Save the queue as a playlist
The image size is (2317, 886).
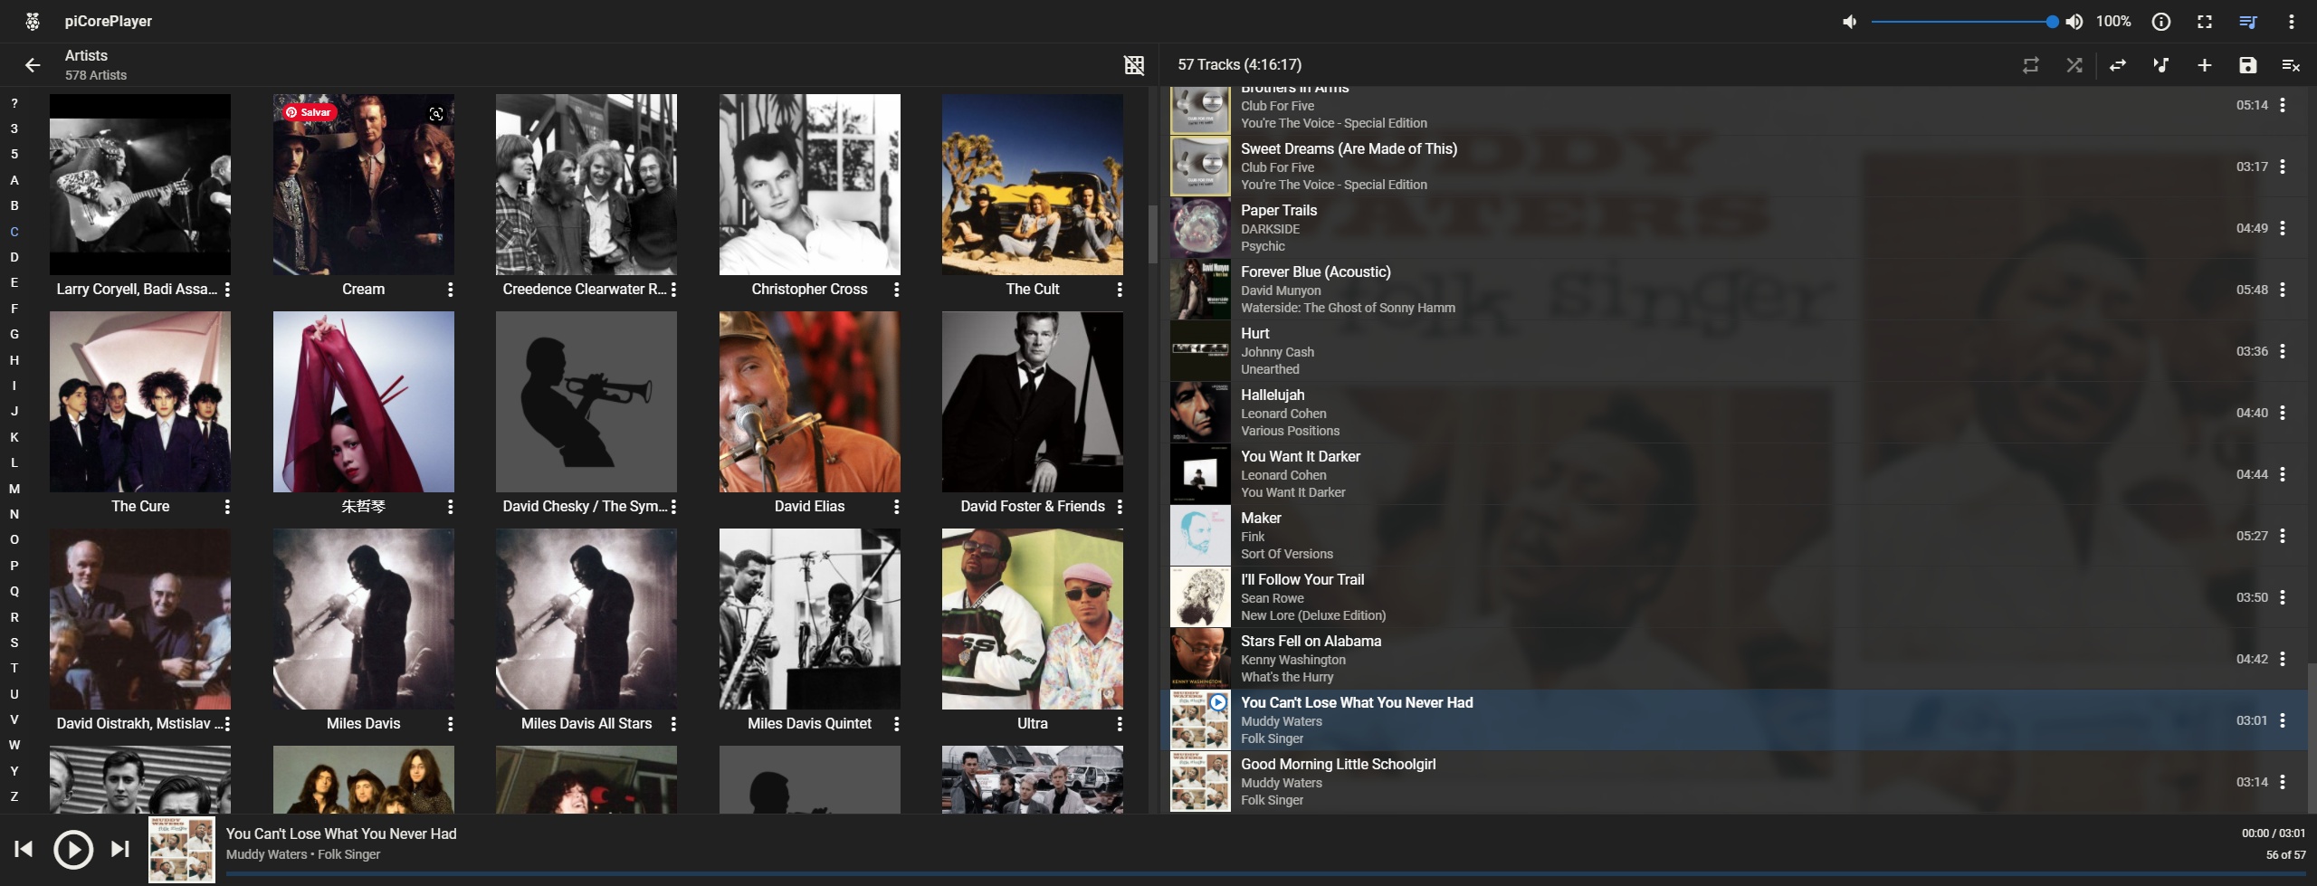coord(2248,65)
